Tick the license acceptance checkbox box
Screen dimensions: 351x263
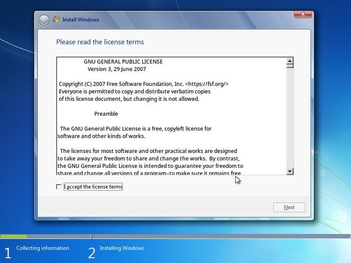[59, 187]
